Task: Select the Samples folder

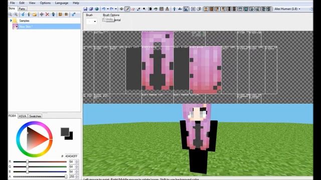Action: [24, 20]
